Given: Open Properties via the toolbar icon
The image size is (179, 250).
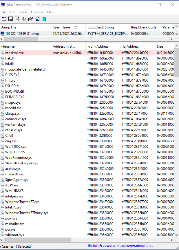Looking at the screenshot, I should point(30,19).
